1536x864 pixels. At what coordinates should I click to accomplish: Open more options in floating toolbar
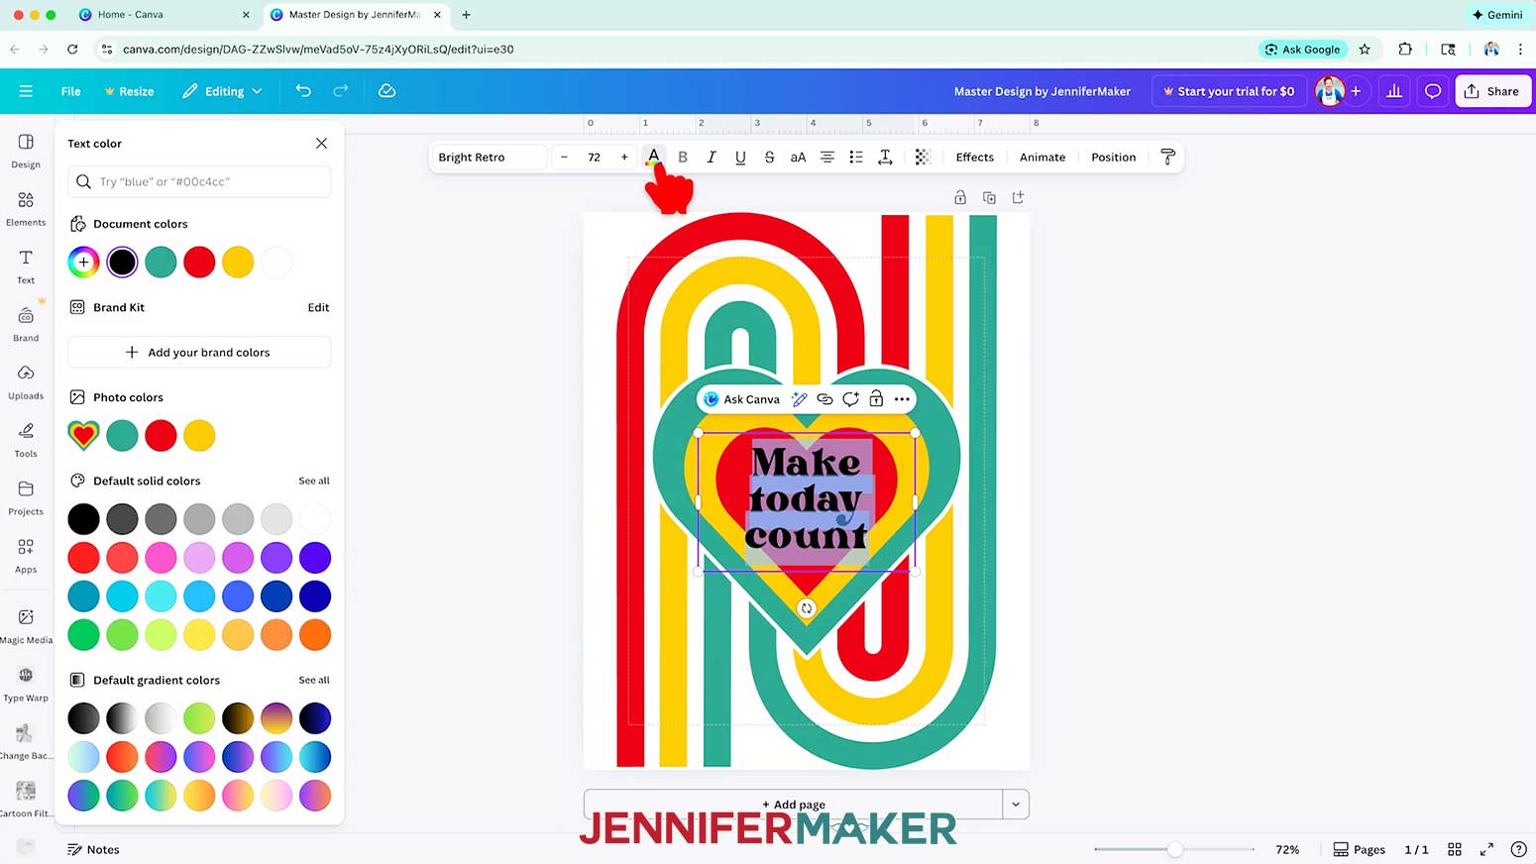click(902, 399)
